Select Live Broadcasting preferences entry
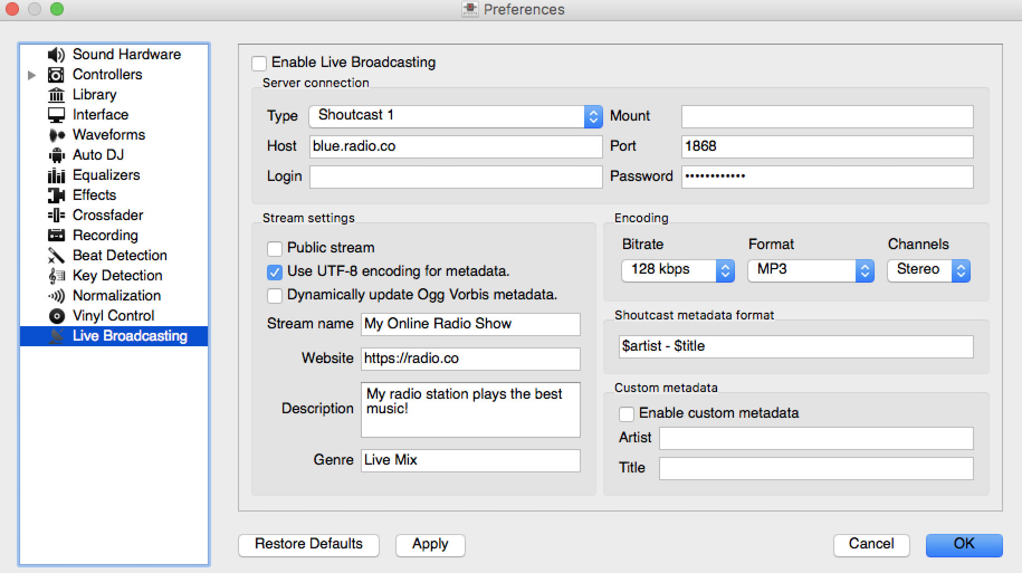This screenshot has width=1022, height=573. 114,336
